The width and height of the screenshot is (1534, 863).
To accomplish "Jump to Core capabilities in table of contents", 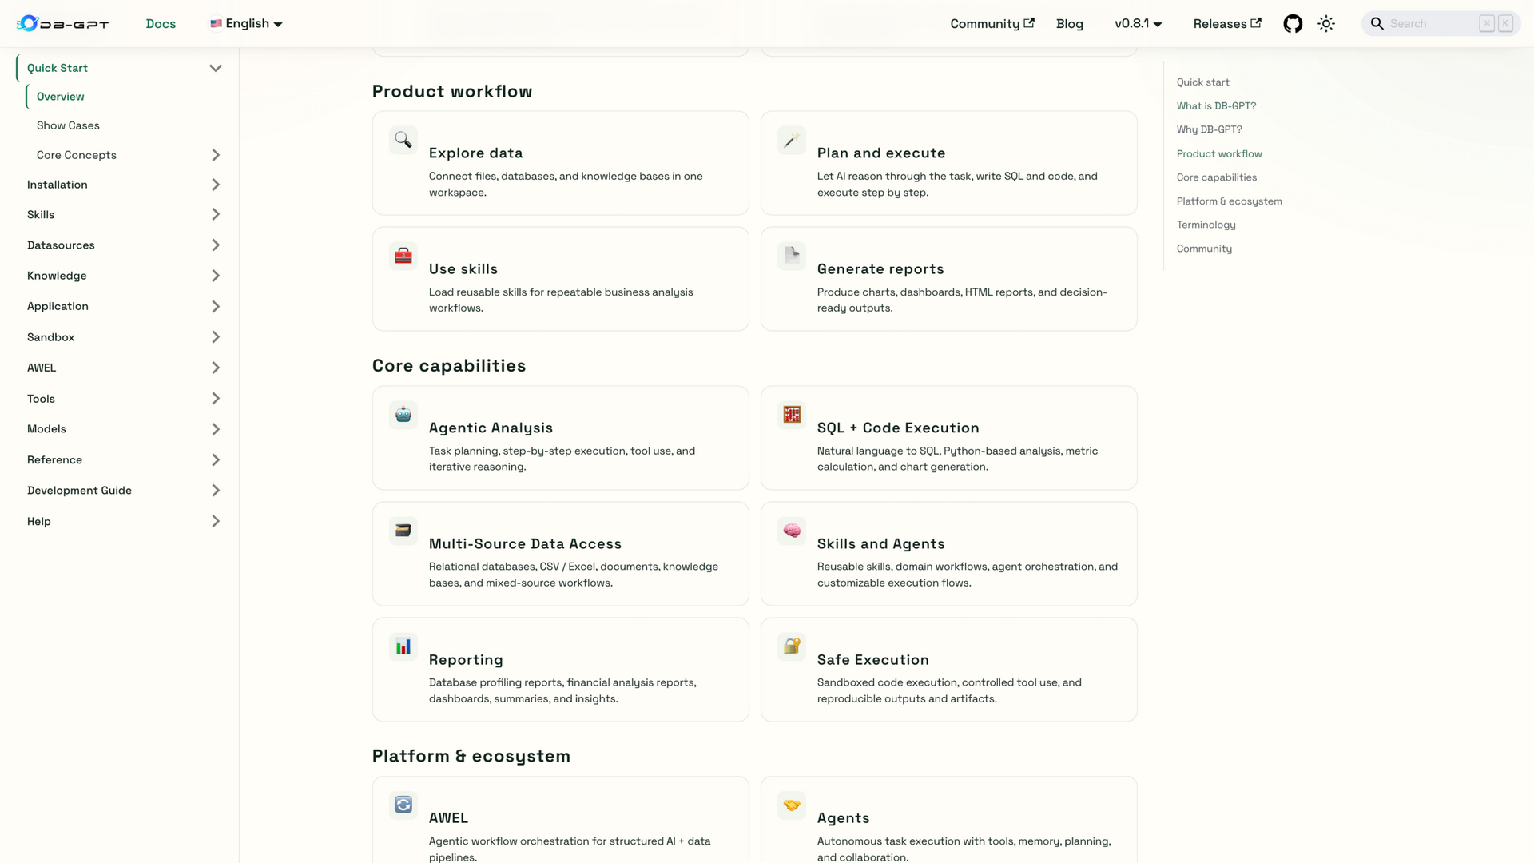I will pos(1217,177).
